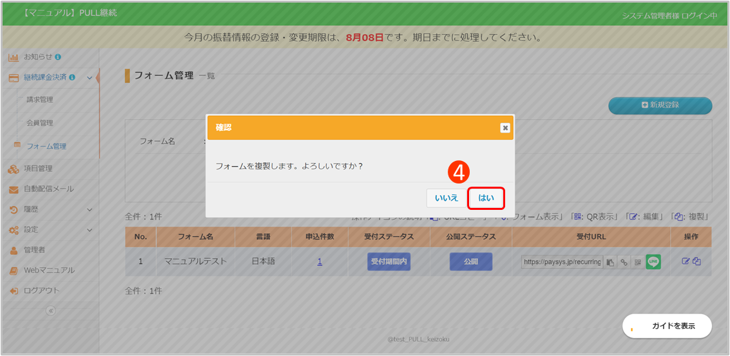Click the 受付URL text field

(x=562, y=262)
